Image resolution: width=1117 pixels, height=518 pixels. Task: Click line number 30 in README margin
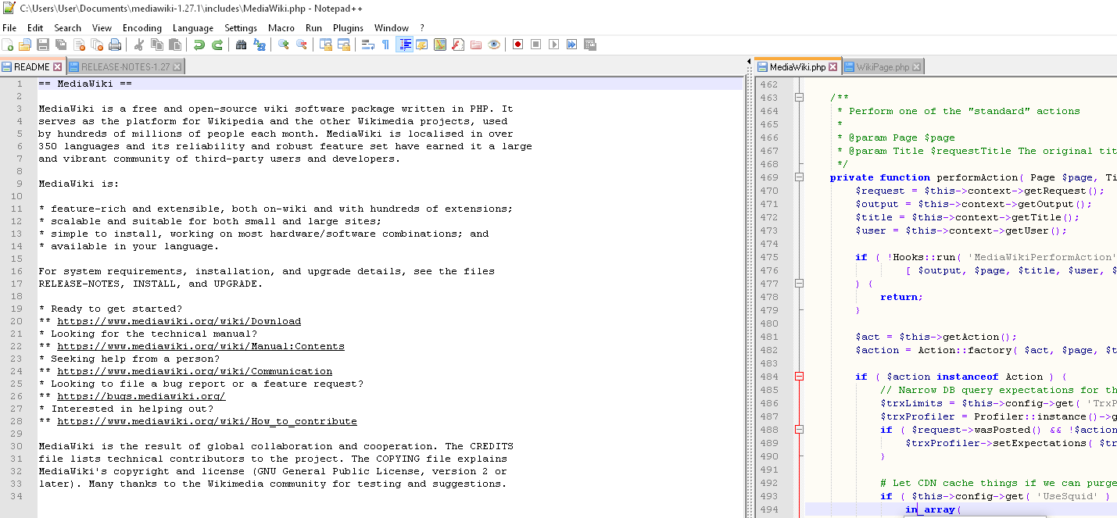pos(17,446)
